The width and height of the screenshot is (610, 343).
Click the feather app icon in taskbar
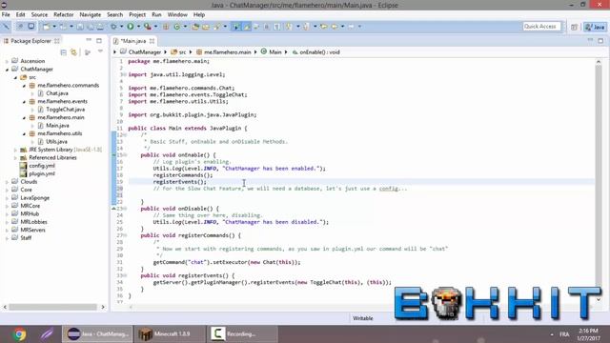pos(47,334)
